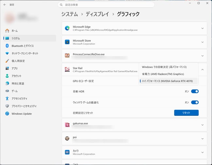
Task: Click the Accounts person icon
Action: (x=7, y=76)
